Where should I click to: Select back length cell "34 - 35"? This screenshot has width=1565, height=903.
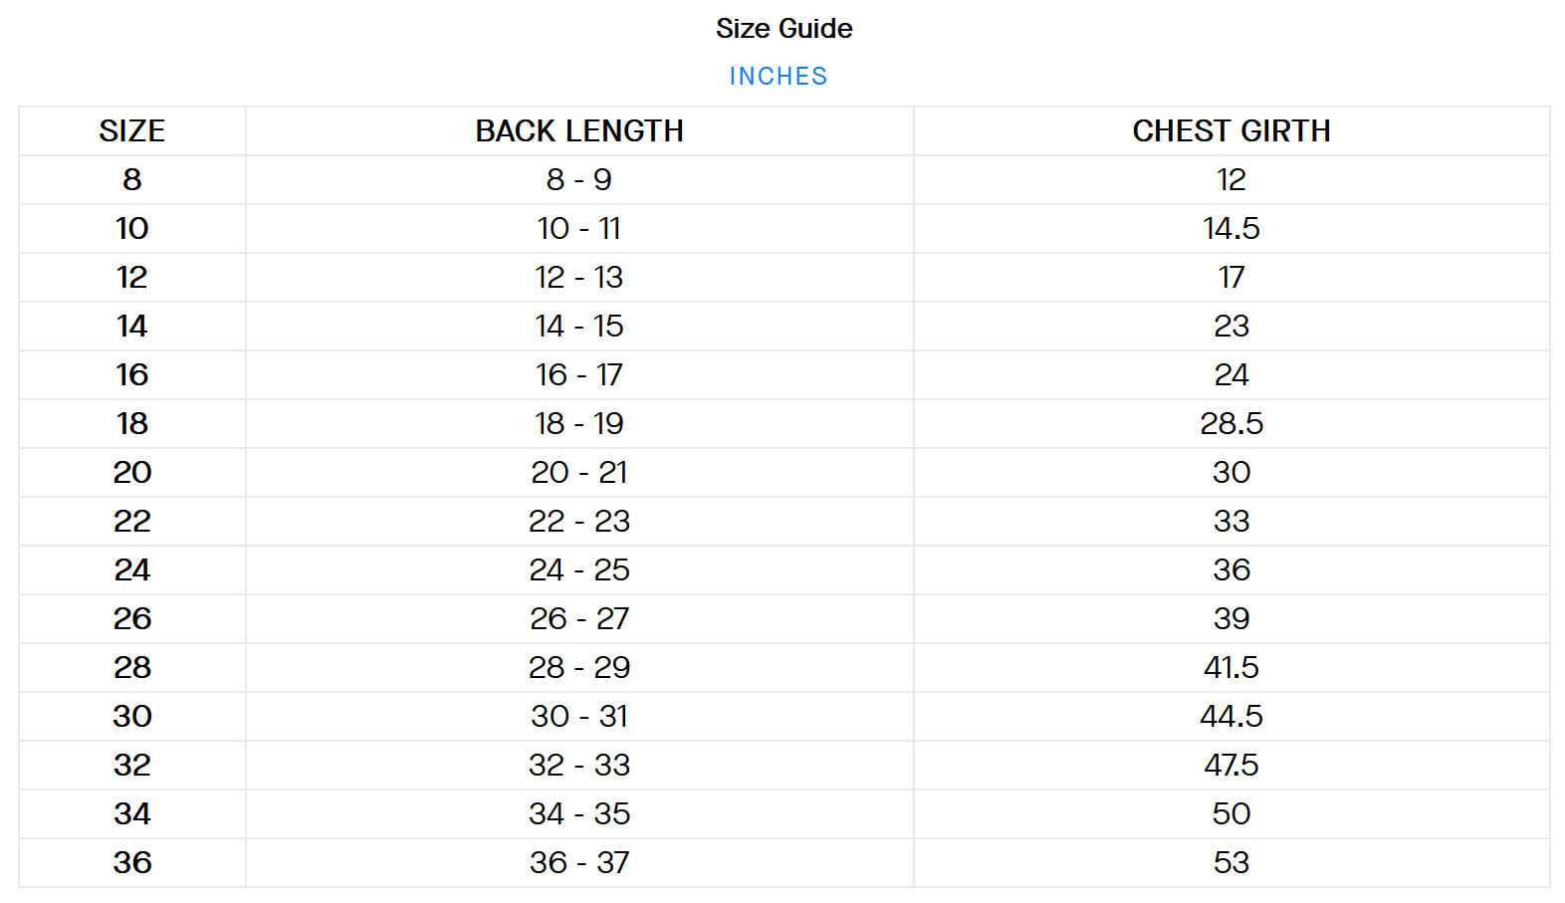(x=579, y=814)
